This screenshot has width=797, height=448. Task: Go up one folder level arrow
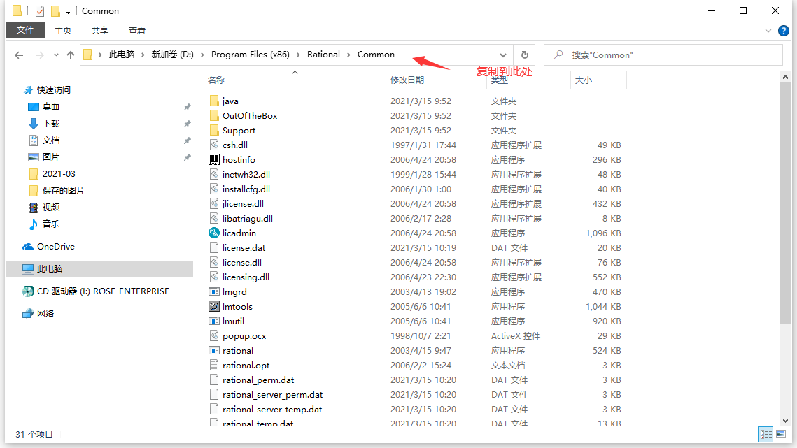71,55
